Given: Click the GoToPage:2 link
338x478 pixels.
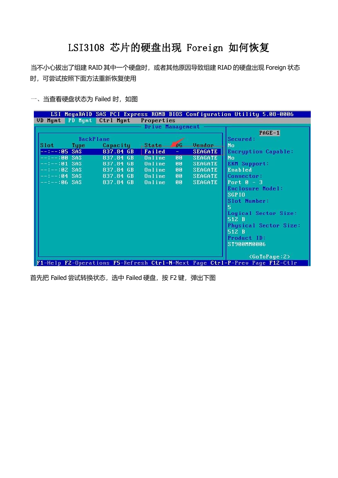Looking at the screenshot, I should click(270, 257).
